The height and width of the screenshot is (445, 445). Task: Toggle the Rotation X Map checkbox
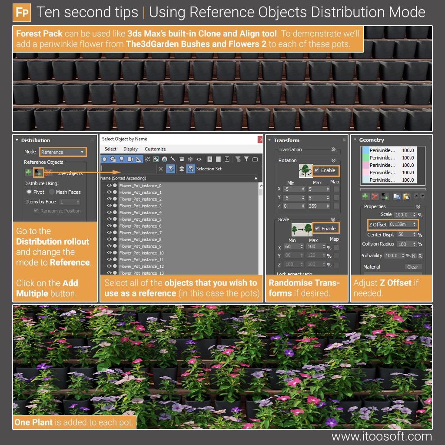pos(336,189)
